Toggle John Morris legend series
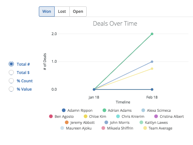This screenshot has width=193, height=145. [x=117, y=122]
